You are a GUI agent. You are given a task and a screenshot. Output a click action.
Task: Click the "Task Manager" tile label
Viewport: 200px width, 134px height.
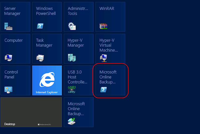(44, 43)
